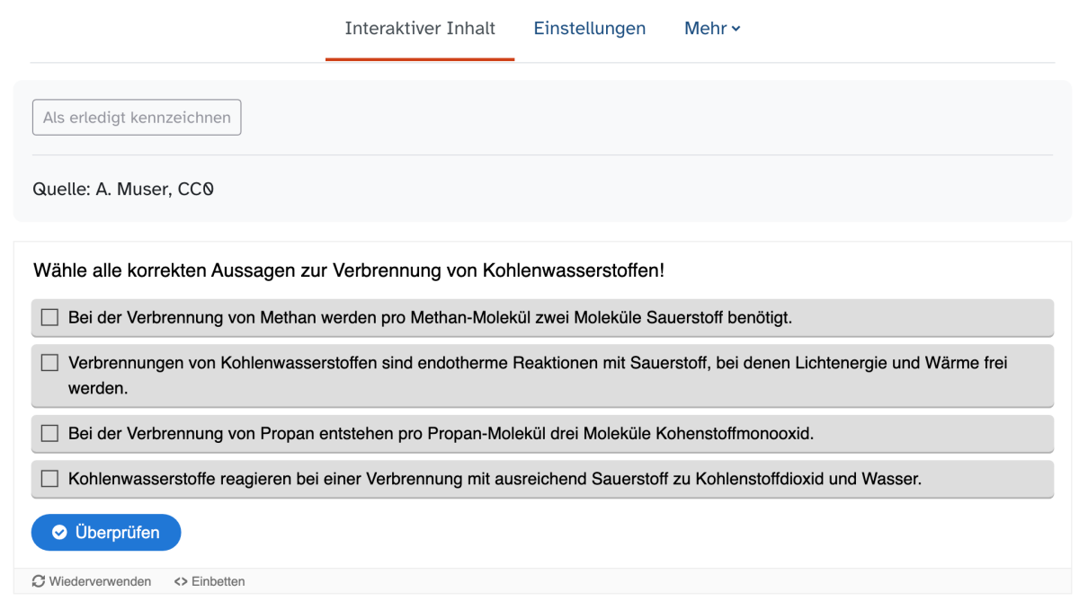Viewport: 1079px width, 601px height.
Task: Click the answer text mentioning Lichtenergie und Wärme
Action: coord(537,364)
